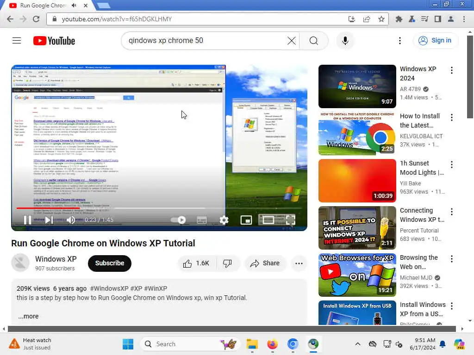Enter full screen mode
Screen dimensions: 474x355
291,220
